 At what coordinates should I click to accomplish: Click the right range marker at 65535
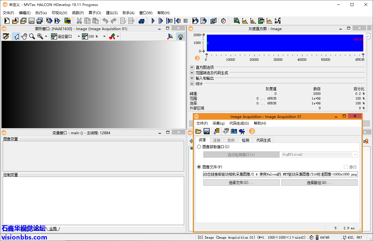[363, 55]
